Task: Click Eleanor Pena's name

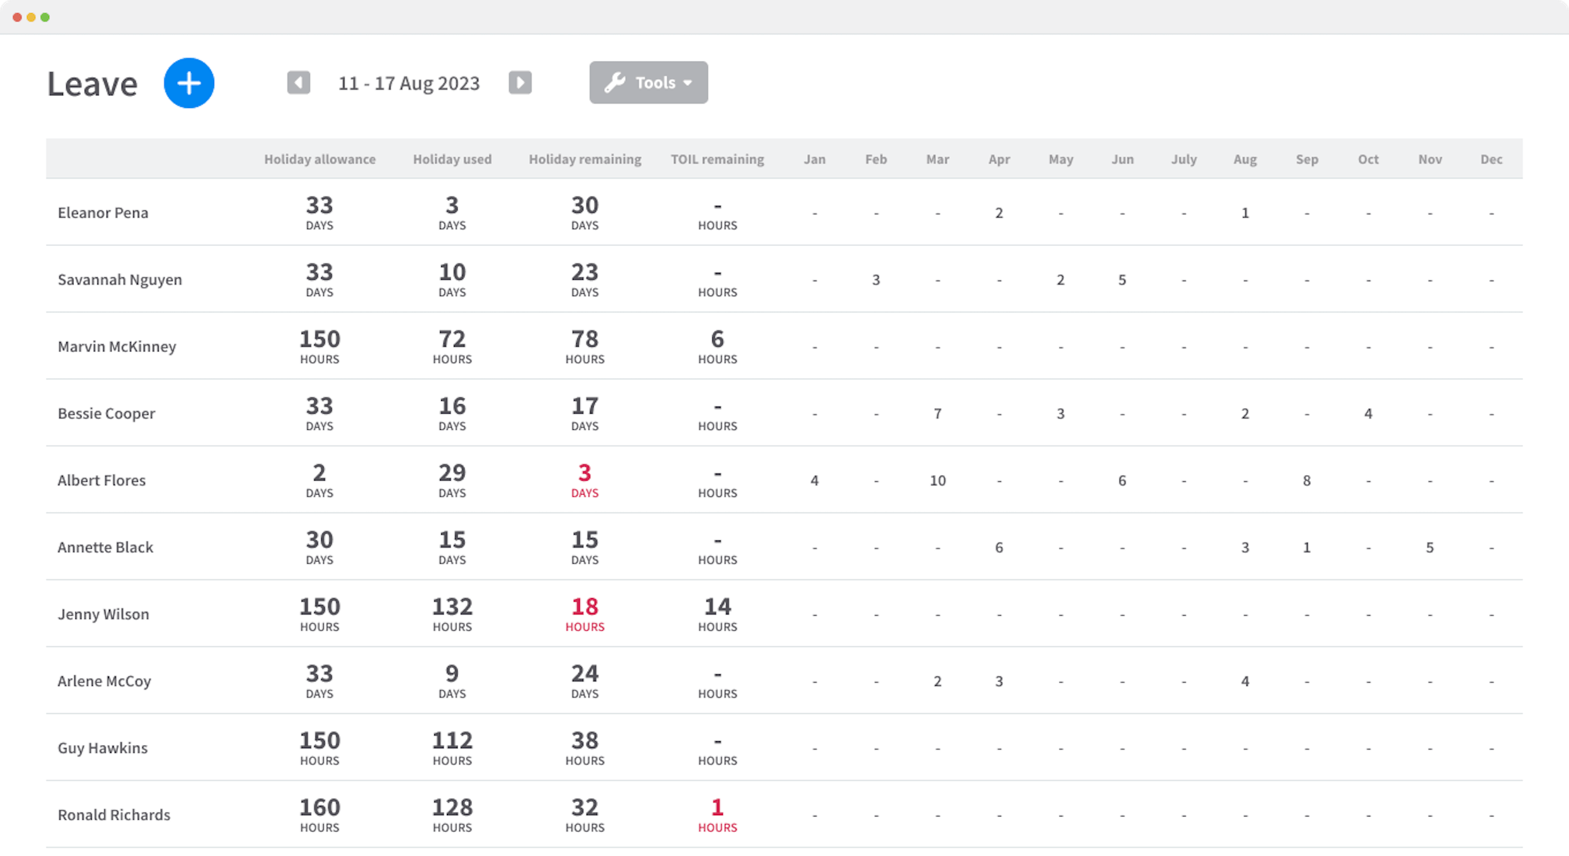Action: point(103,212)
